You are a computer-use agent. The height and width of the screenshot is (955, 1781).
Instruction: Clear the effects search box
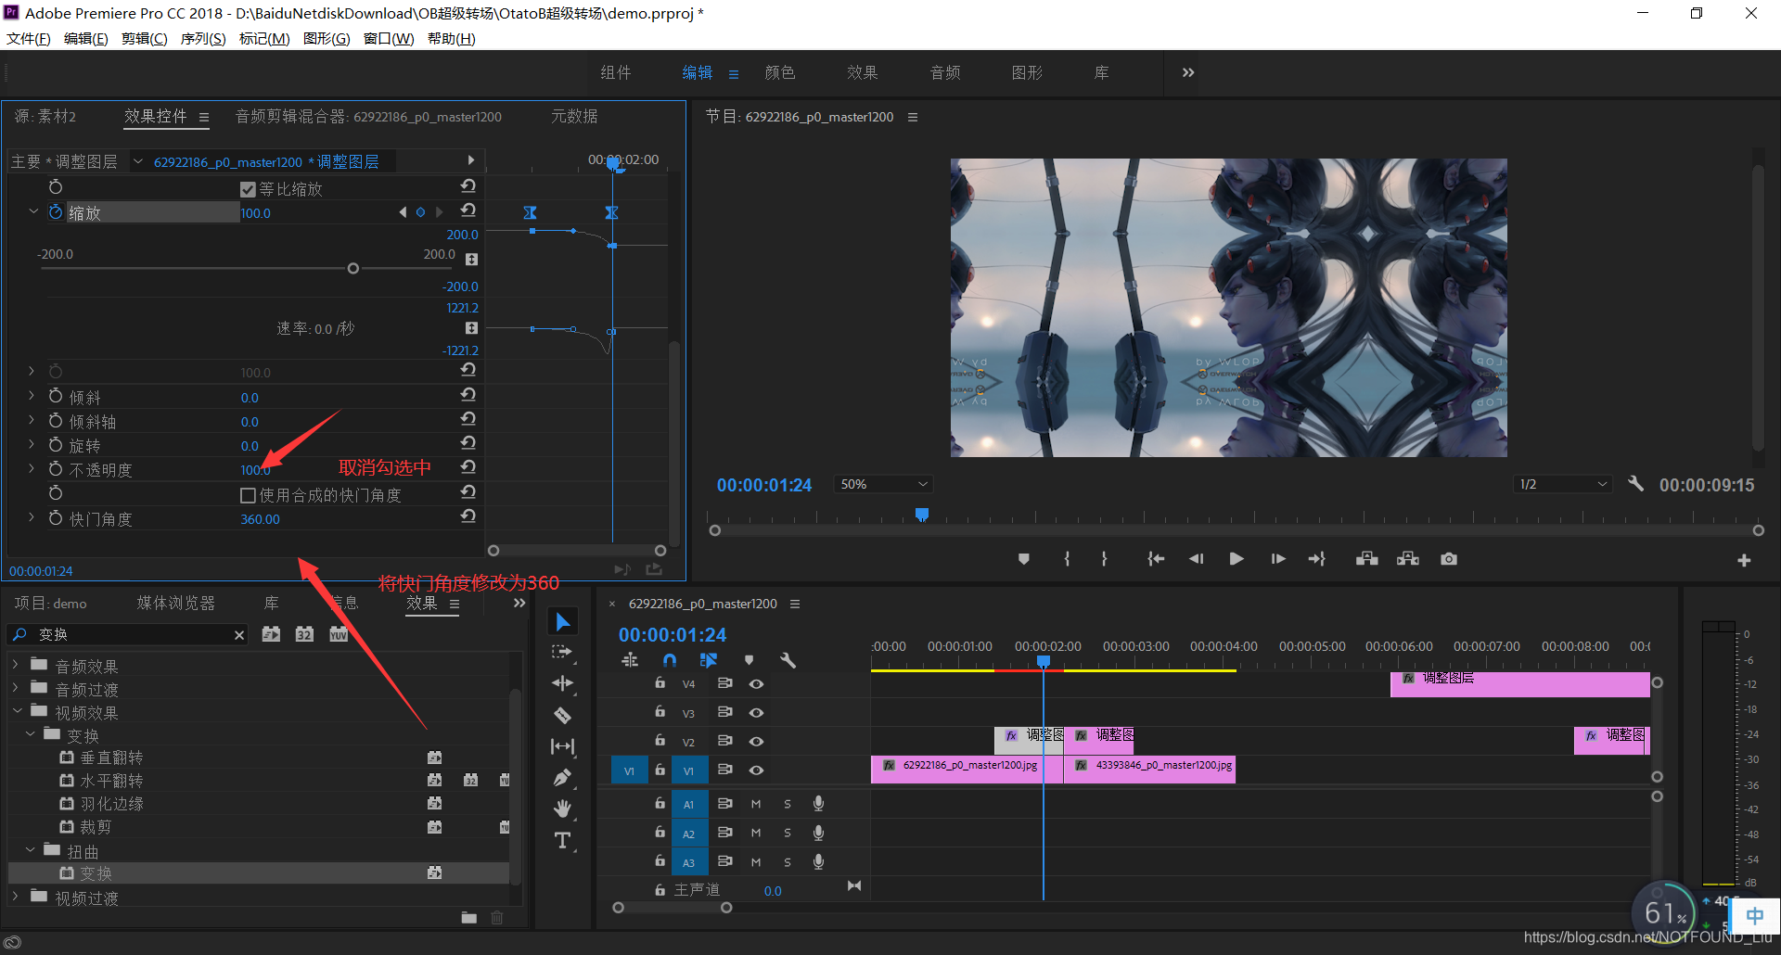(239, 635)
